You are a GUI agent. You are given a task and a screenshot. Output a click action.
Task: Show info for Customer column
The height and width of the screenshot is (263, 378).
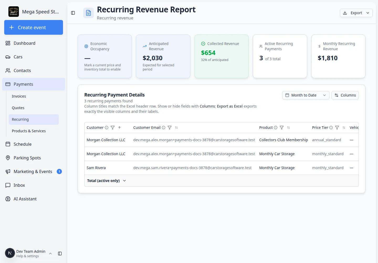pyautogui.click(x=107, y=128)
